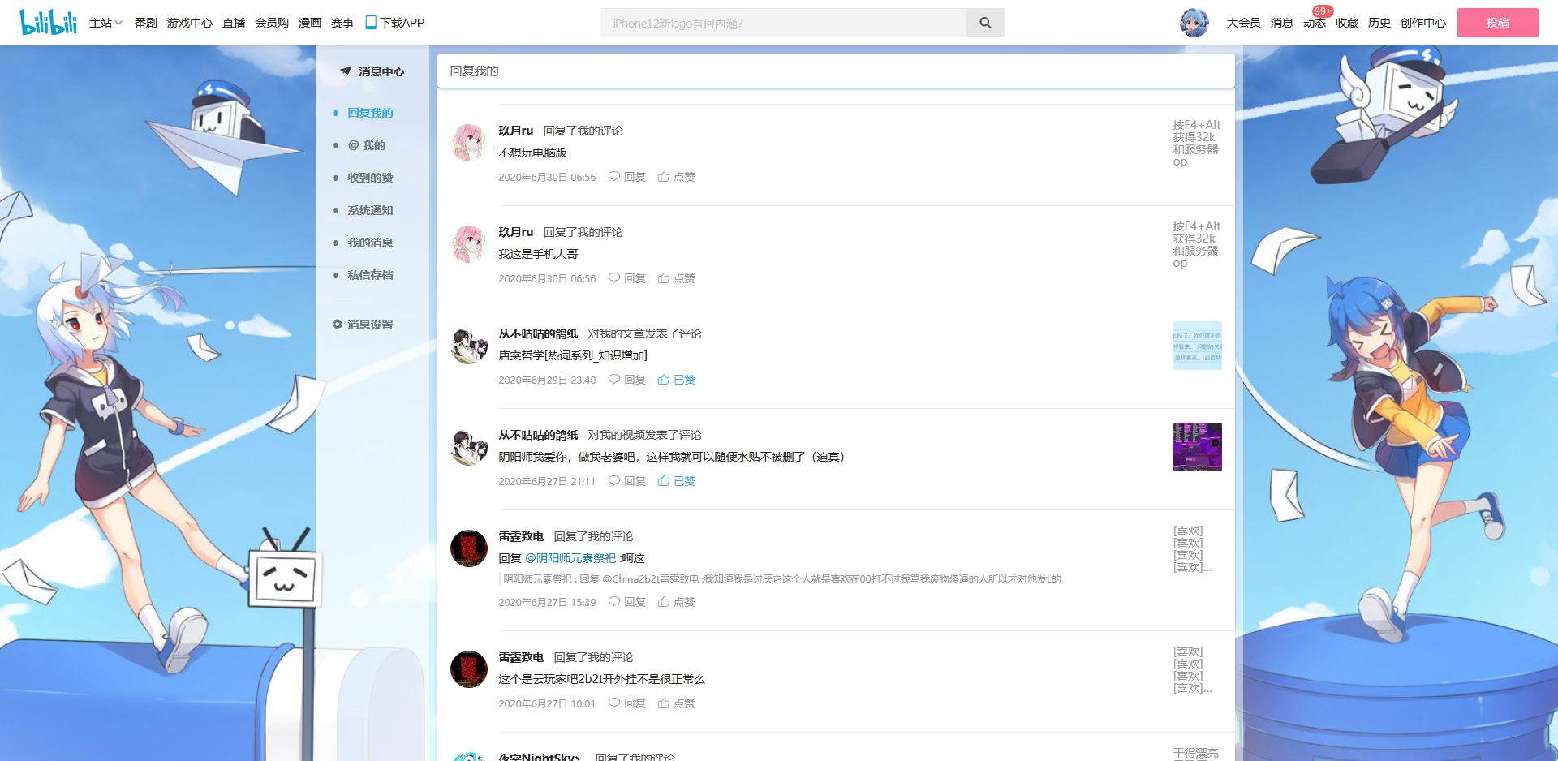Image resolution: width=1558 pixels, height=761 pixels.
Task: Open 创作中心 in top bar
Action: (1423, 23)
